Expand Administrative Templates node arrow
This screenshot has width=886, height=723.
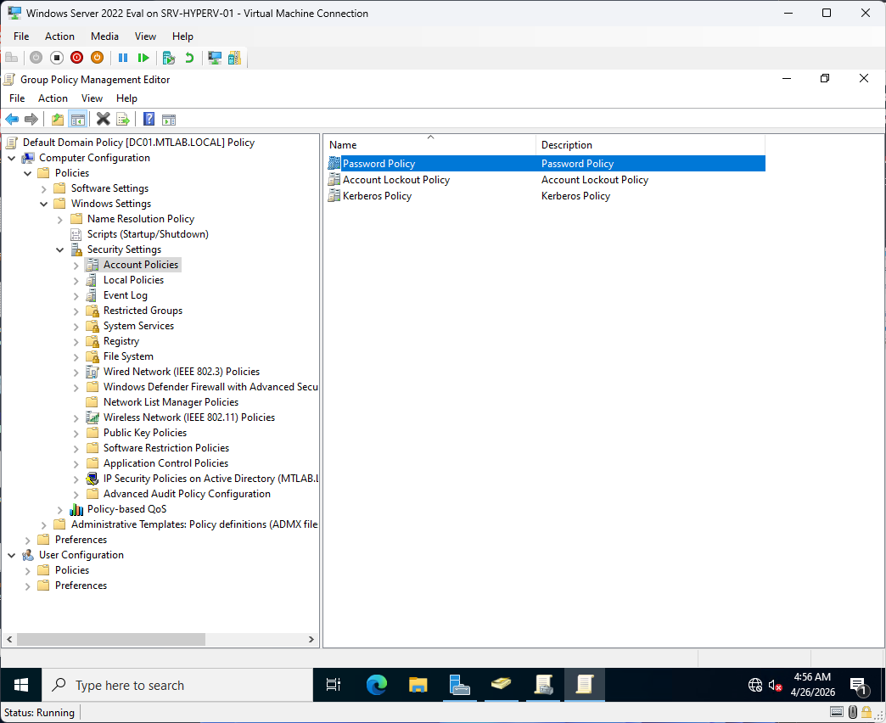43,524
